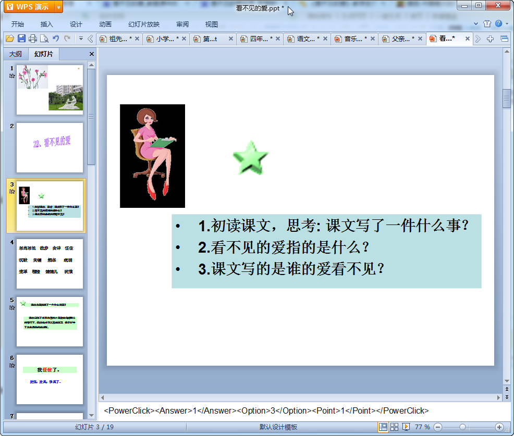514x436 pixels.
Task: Open Help with the question mark icon
Action: 498,23
